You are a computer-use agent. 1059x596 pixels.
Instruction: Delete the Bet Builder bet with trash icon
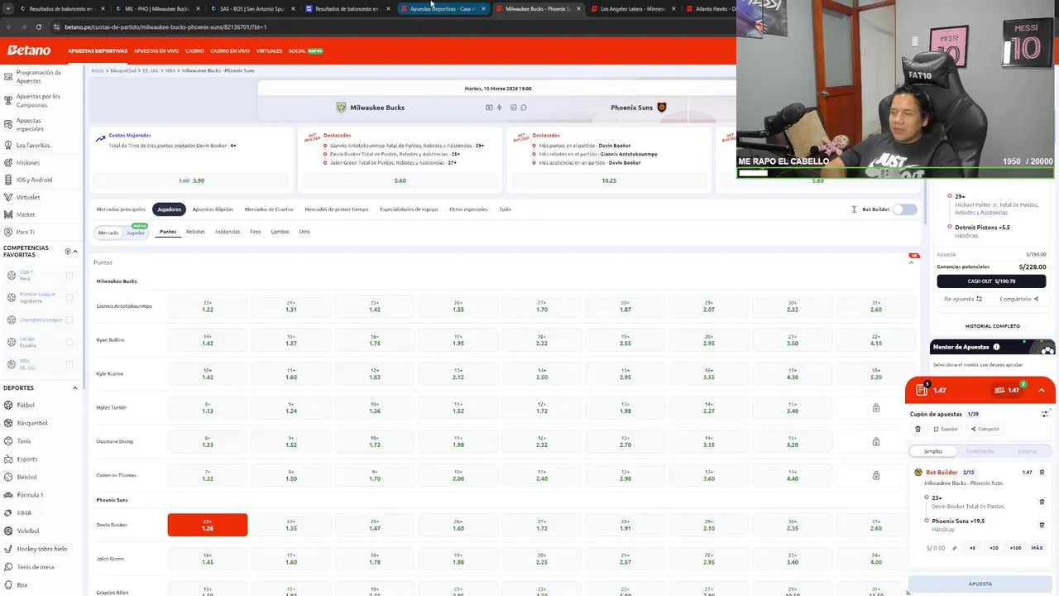[x=1042, y=472]
